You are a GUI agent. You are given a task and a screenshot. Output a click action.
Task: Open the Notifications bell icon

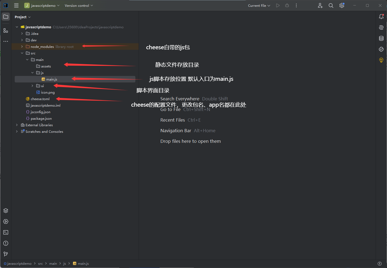pyautogui.click(x=381, y=17)
